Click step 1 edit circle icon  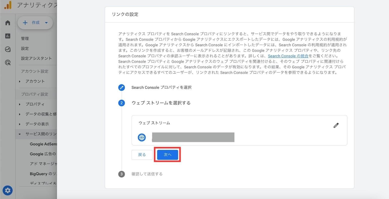121,87
